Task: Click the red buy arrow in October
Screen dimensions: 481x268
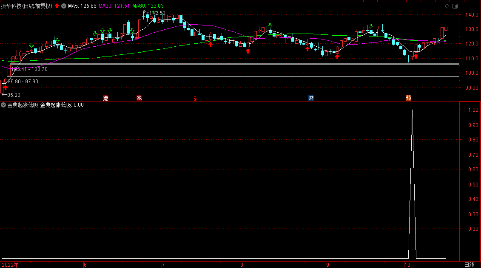Action: (416, 56)
